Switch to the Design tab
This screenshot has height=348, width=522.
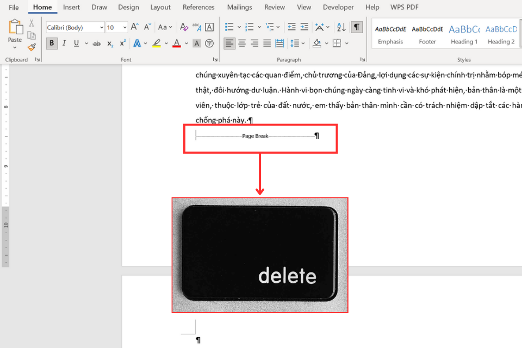click(x=128, y=7)
